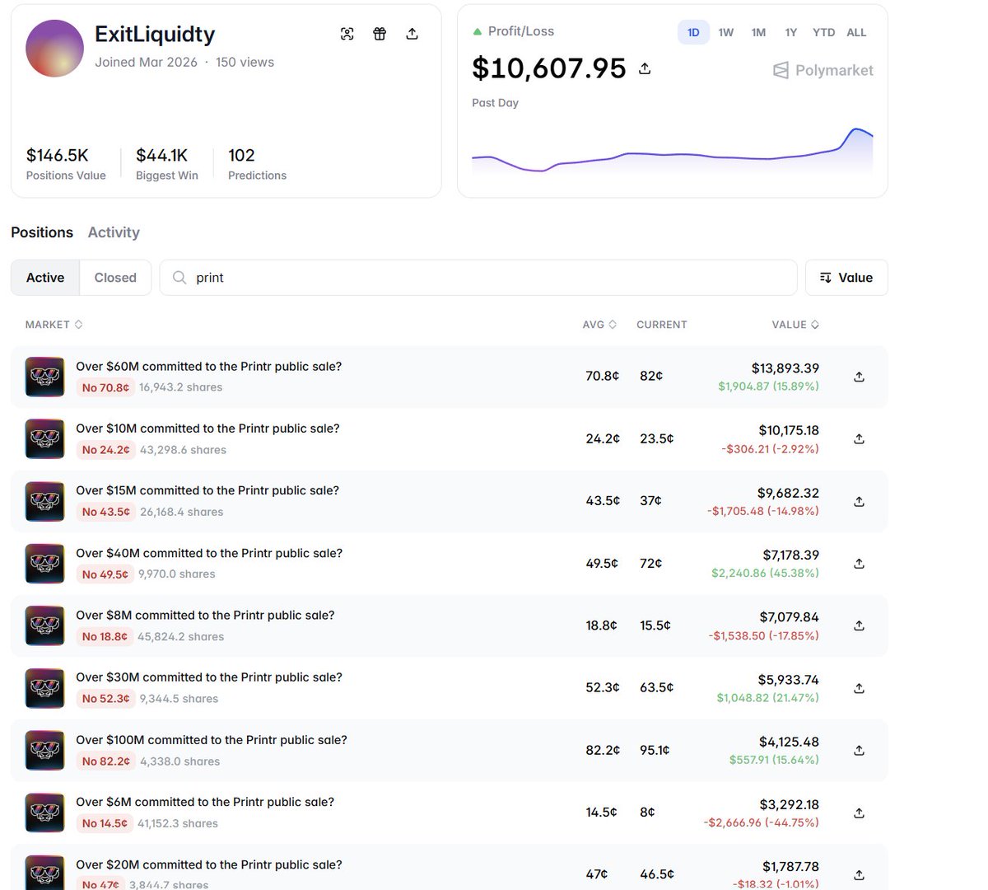Click the $13,893.39 position value

785,368
